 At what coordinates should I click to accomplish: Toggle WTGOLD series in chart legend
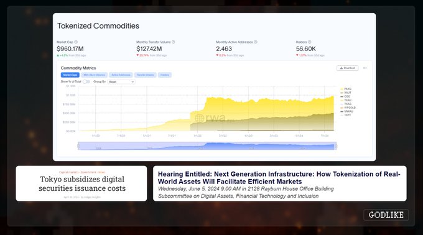click(x=348, y=108)
